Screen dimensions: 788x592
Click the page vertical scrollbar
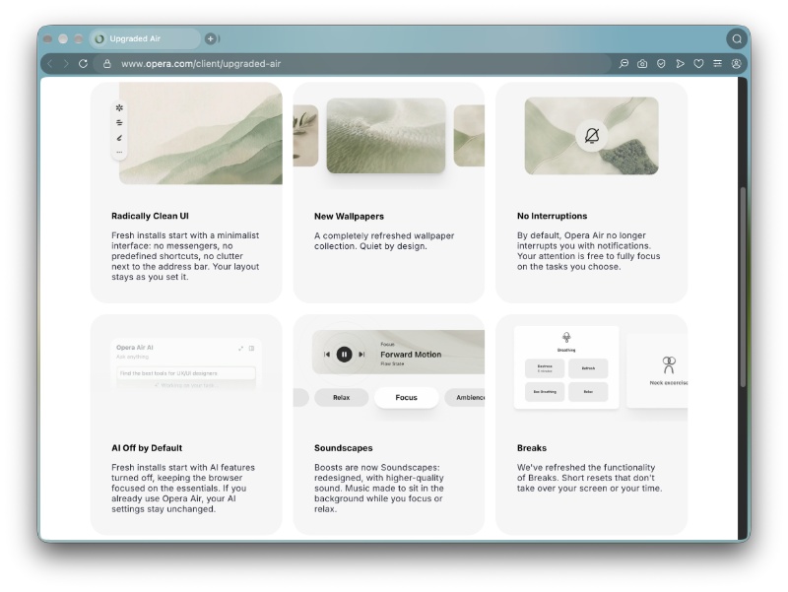coord(743,287)
